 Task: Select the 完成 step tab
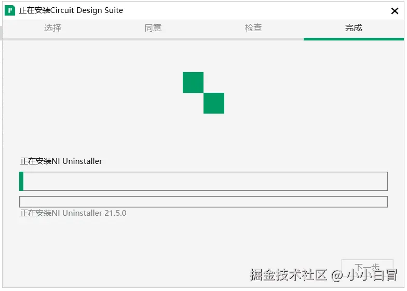coord(354,28)
